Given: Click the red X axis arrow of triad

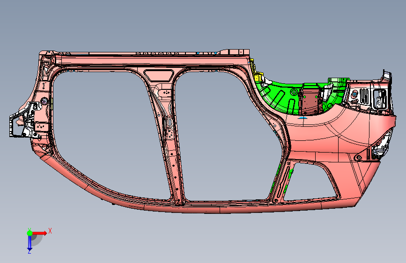Looking at the screenshot, I should [40, 233].
